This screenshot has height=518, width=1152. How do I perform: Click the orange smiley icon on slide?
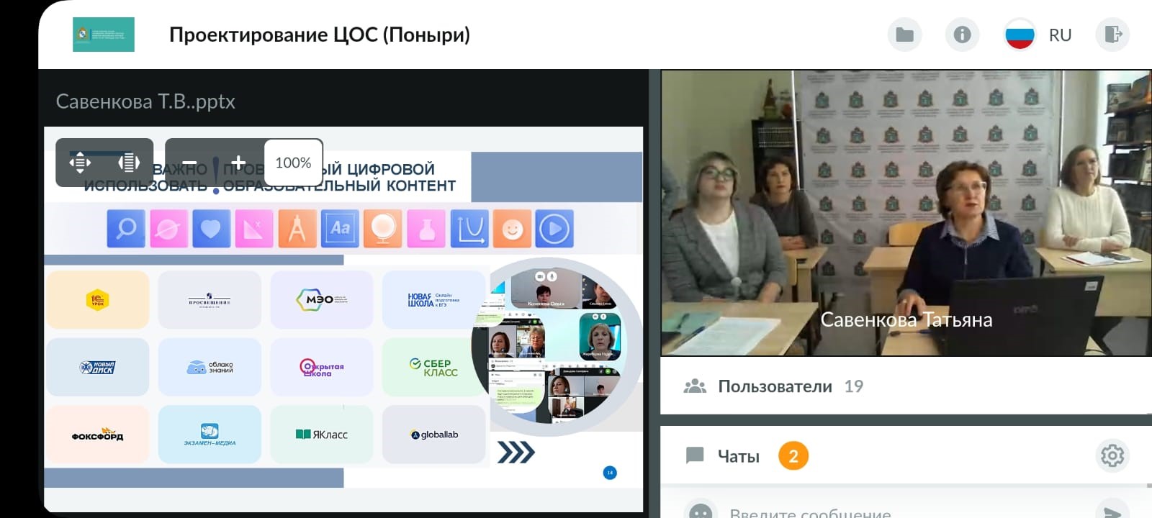[512, 229]
